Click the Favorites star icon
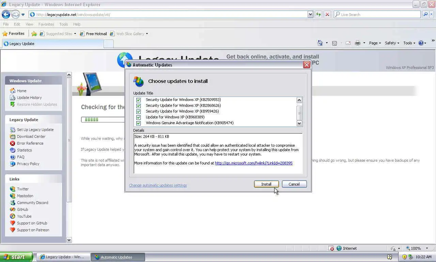The width and height of the screenshot is (436, 262). tap(5, 33)
